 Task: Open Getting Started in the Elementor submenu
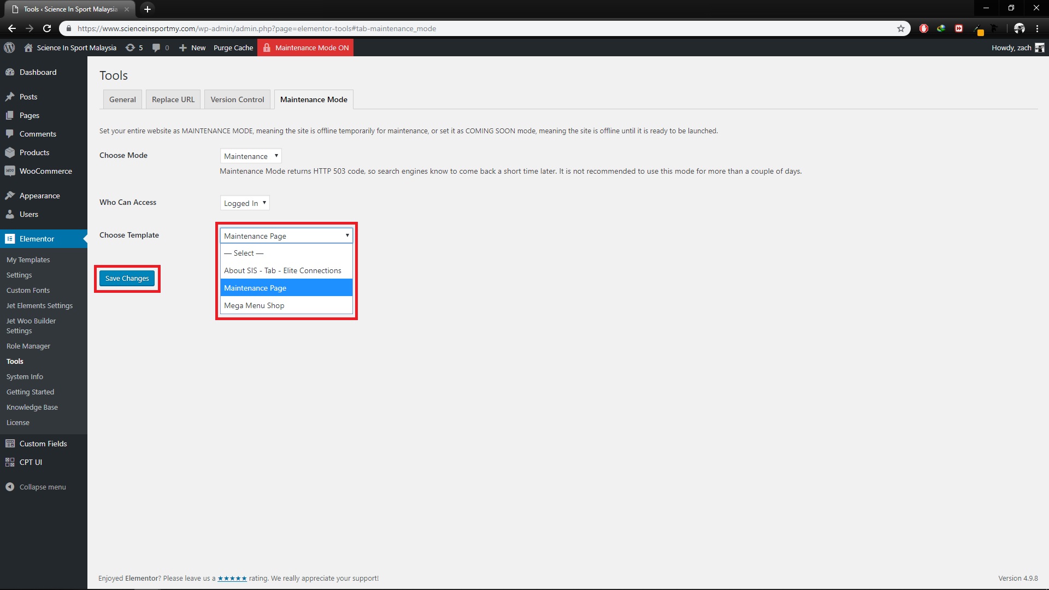30,392
